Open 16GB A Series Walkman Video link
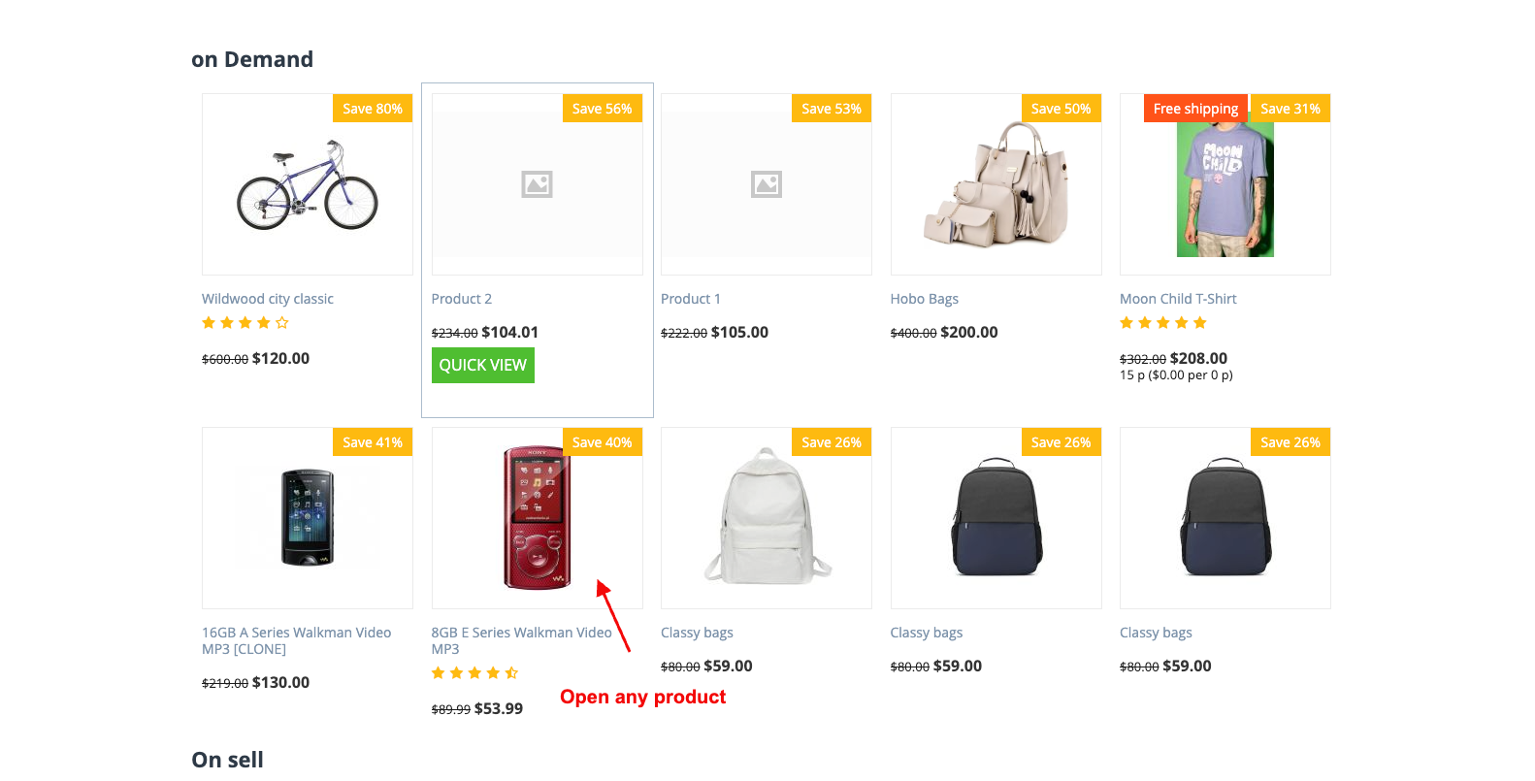The width and height of the screenshot is (1535, 781). coord(296,633)
